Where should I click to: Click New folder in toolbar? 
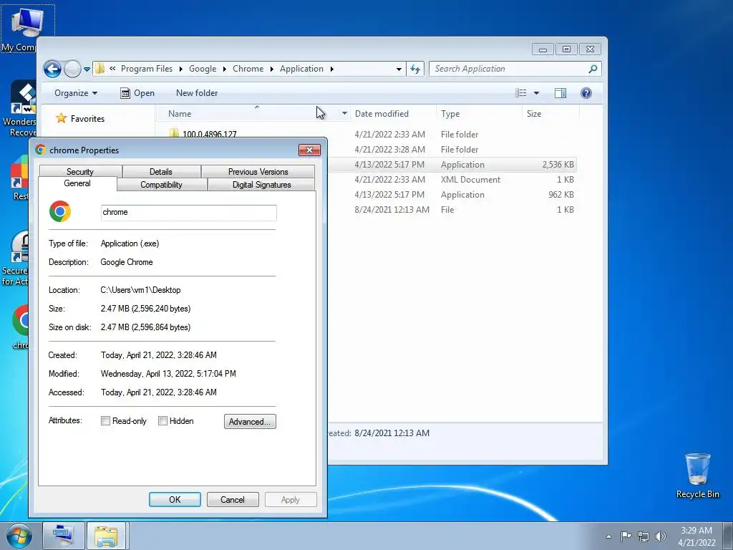pyautogui.click(x=197, y=93)
